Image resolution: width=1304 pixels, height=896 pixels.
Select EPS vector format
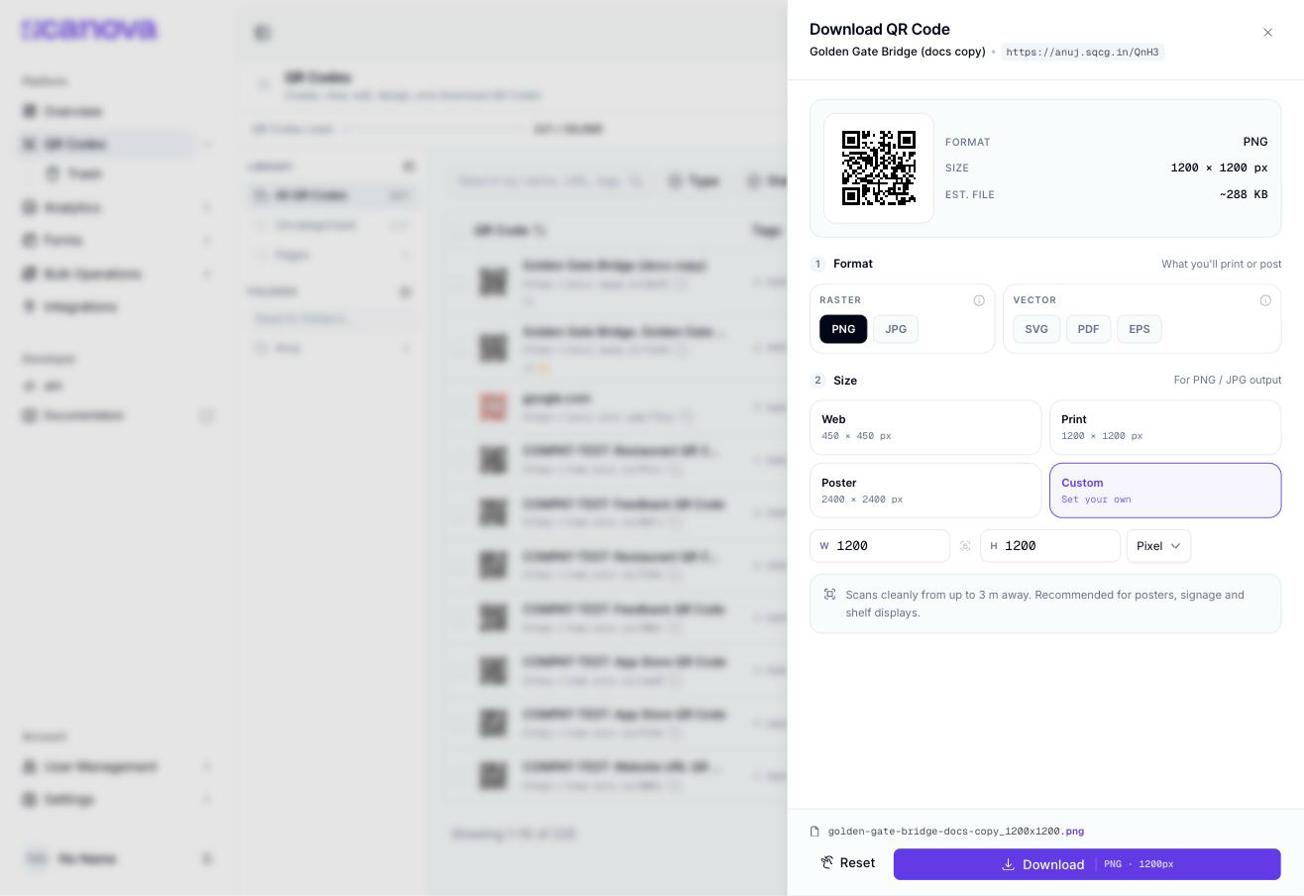pos(1140,329)
